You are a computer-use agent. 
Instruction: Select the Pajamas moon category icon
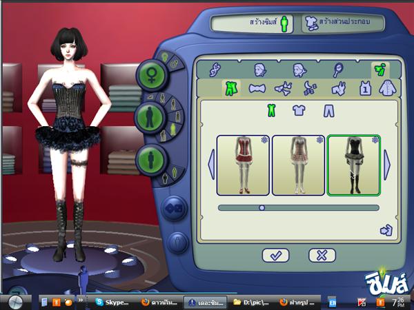pos(310,88)
